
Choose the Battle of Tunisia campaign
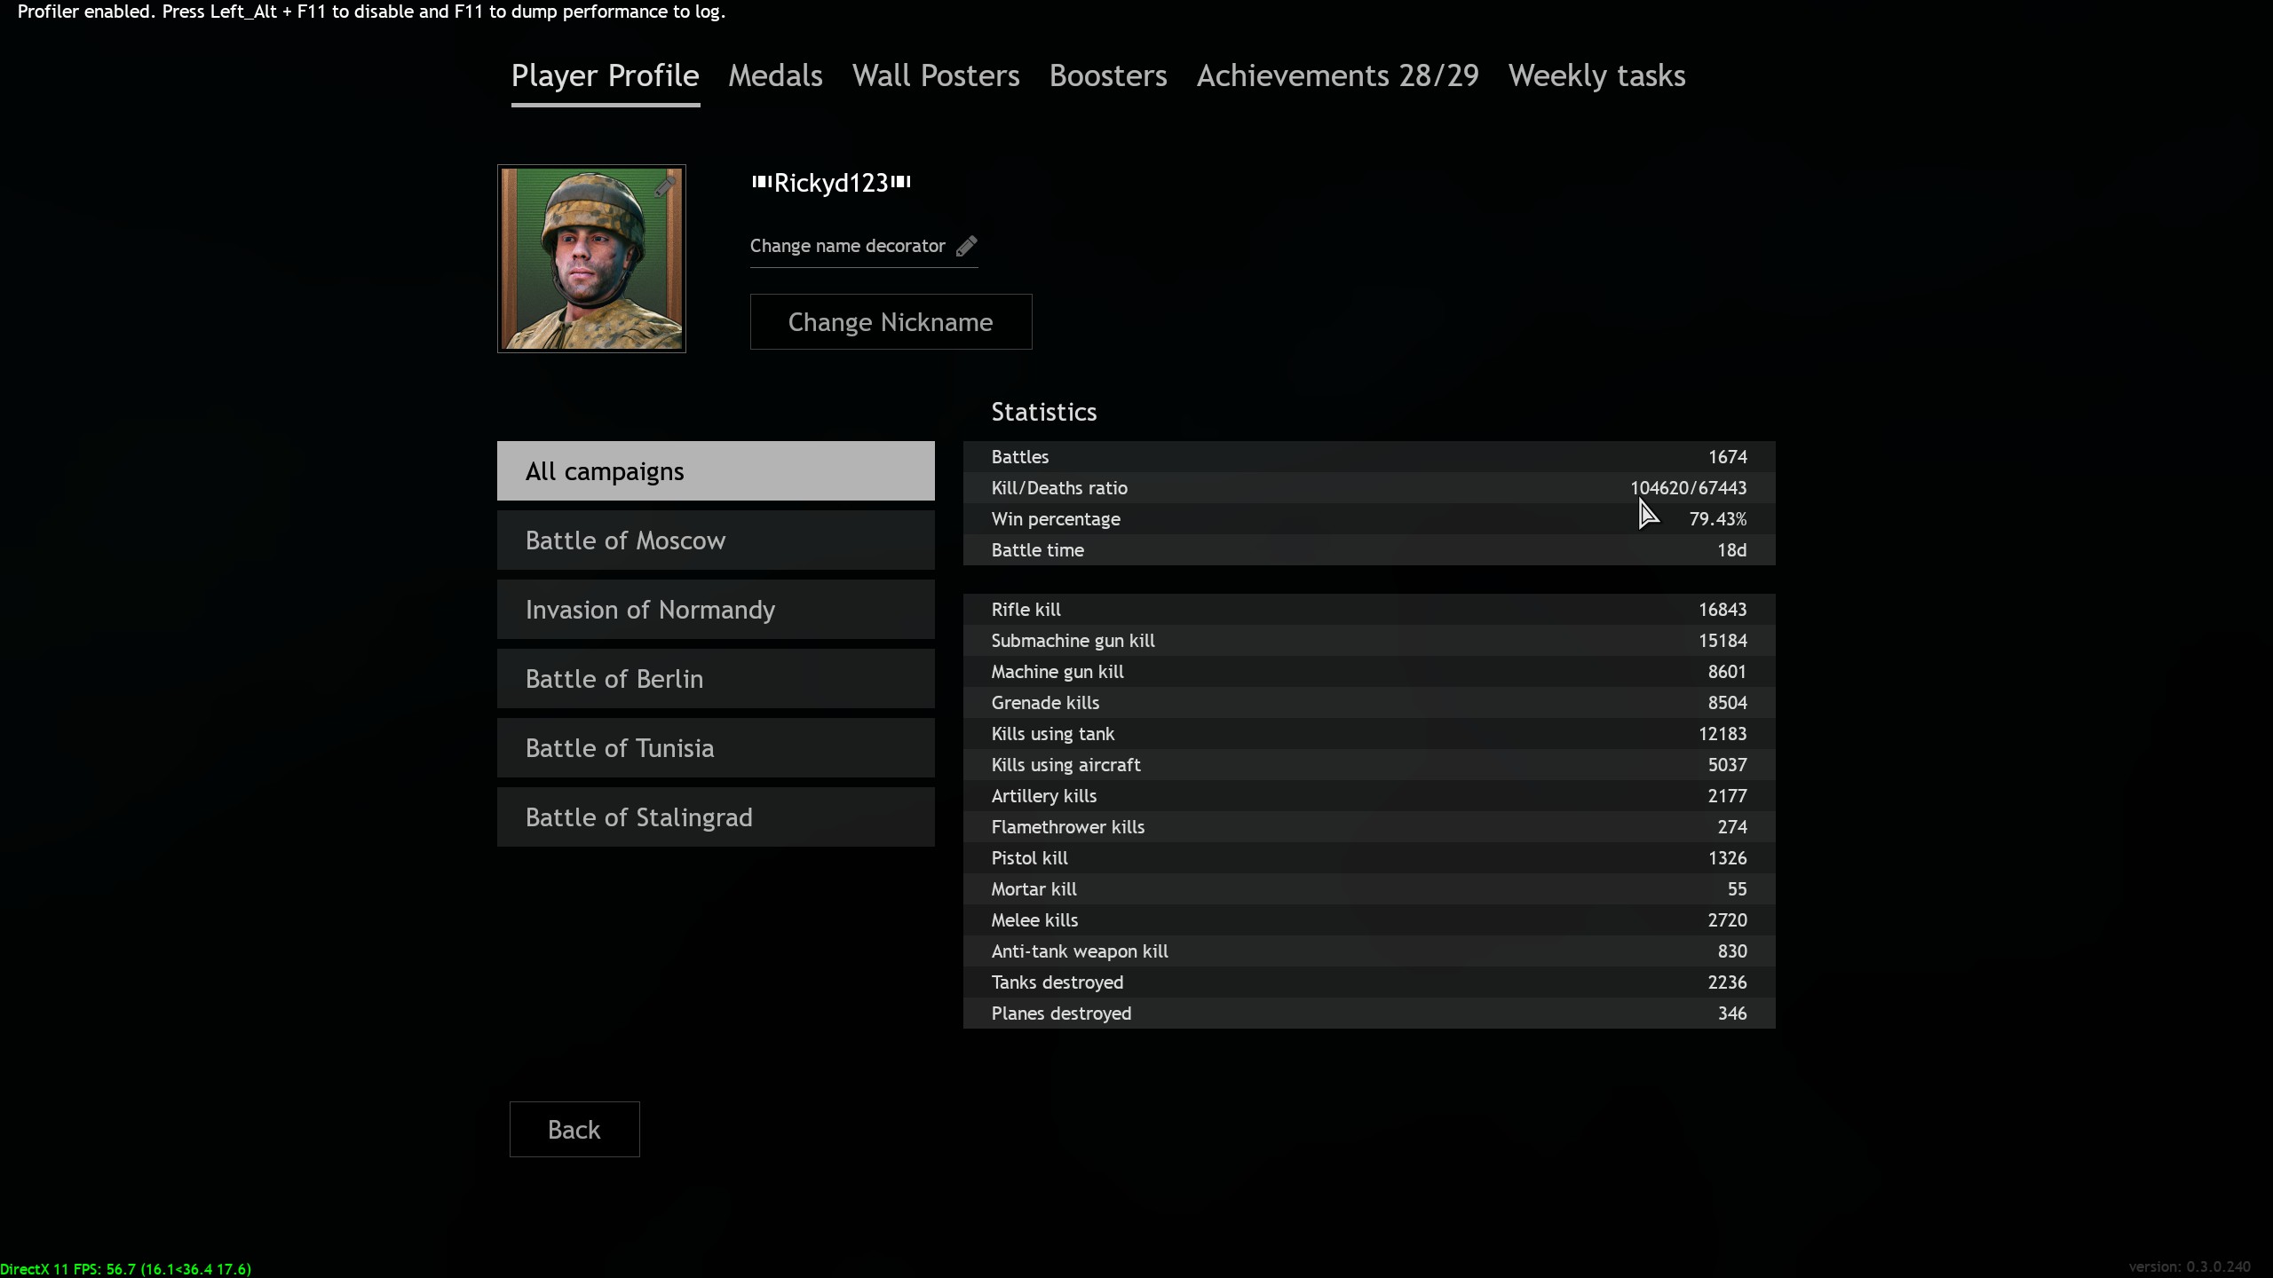[716, 748]
